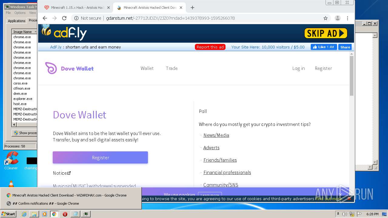Open the Not secure site info icon

(76, 18)
